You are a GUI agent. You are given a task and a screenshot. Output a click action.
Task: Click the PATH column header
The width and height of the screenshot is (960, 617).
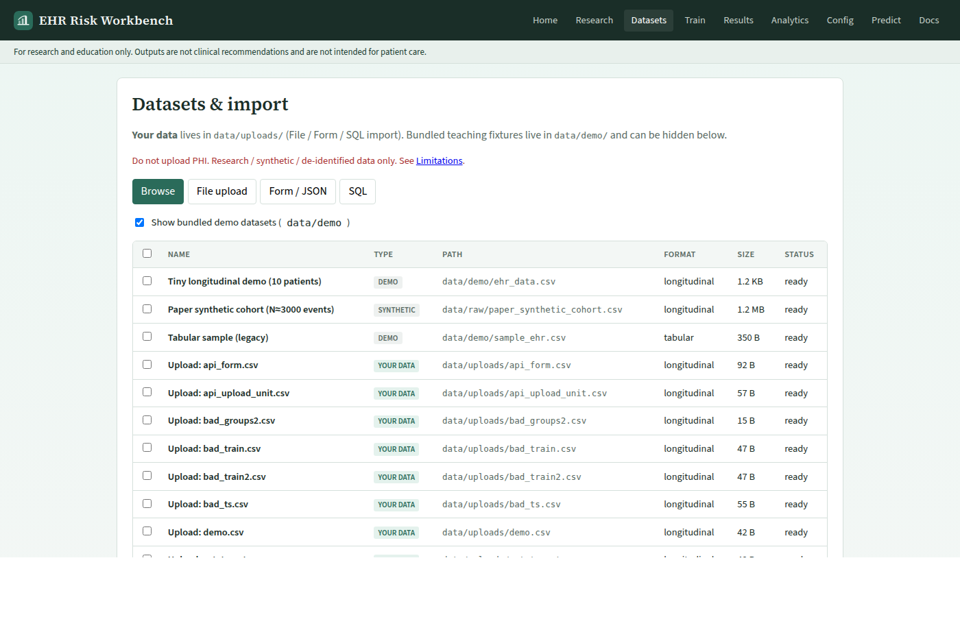452,254
